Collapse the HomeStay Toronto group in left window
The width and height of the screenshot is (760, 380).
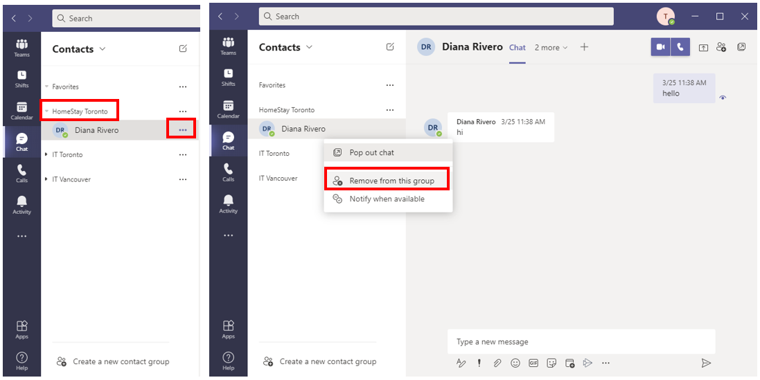tap(46, 111)
